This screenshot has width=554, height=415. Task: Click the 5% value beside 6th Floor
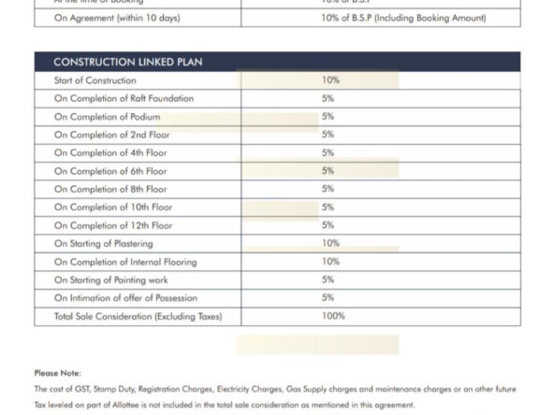[328, 171]
